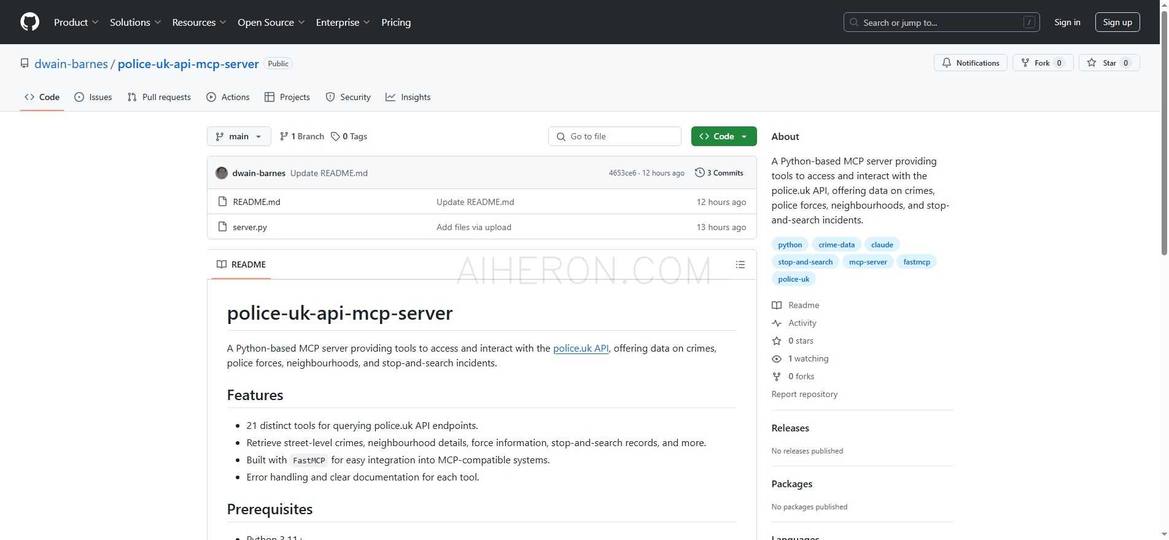Open the 'Update README.md' latest commit message
The height and width of the screenshot is (540, 1169).
329,173
